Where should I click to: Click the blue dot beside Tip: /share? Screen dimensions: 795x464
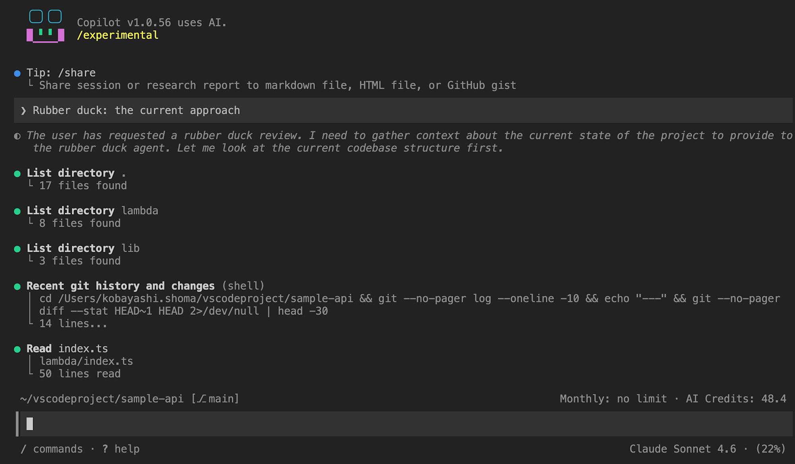click(17, 73)
